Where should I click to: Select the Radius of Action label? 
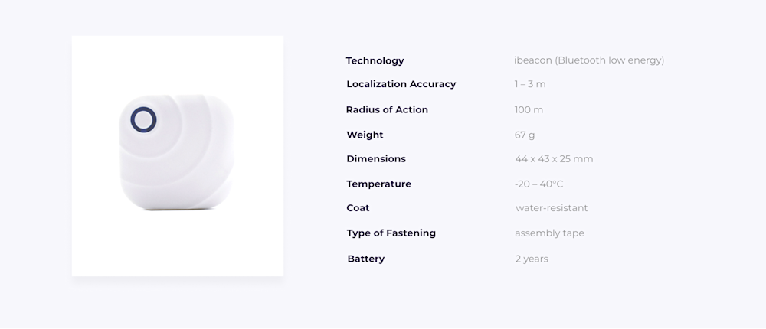pyautogui.click(x=387, y=110)
